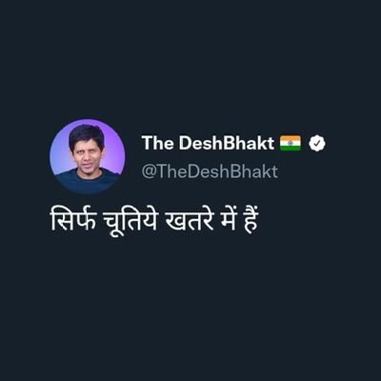Click the last word "हैं" of the tweet
Image resolution: width=381 pixels, height=381 pixels.
tap(251, 219)
